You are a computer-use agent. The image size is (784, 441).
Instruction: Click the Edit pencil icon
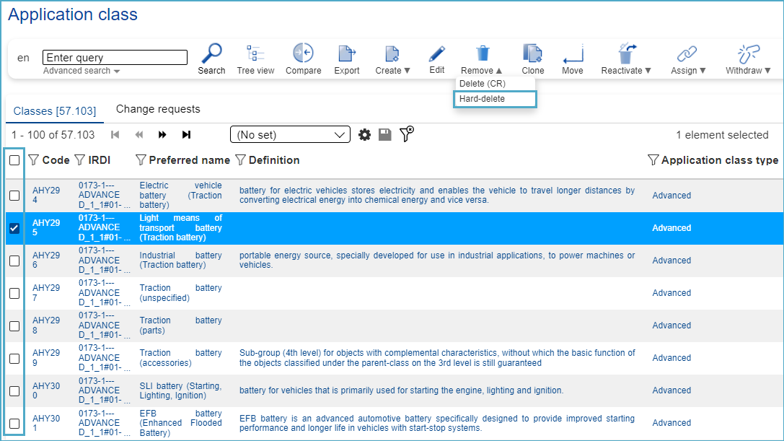click(x=436, y=55)
